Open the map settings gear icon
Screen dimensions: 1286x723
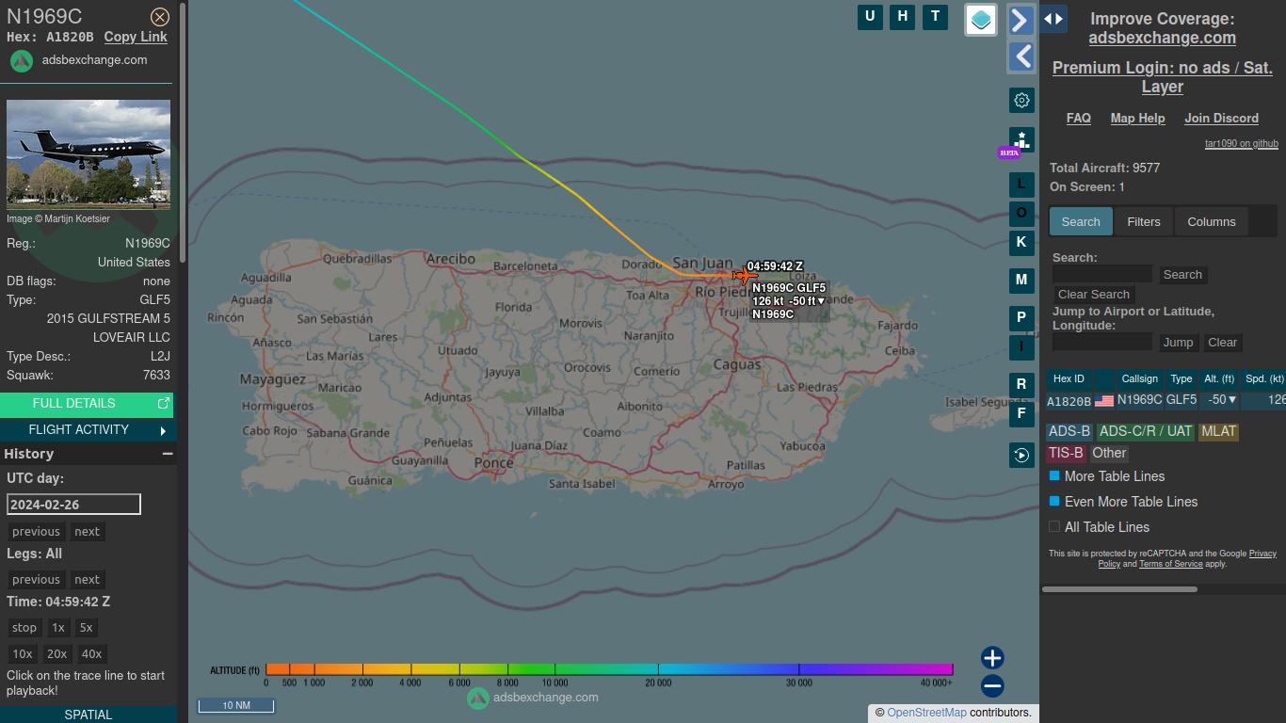point(1021,101)
